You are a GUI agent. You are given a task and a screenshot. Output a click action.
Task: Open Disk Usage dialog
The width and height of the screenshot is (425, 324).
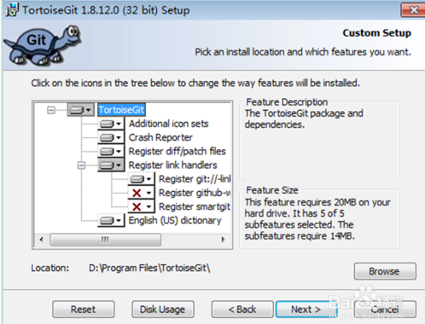pos(163,310)
